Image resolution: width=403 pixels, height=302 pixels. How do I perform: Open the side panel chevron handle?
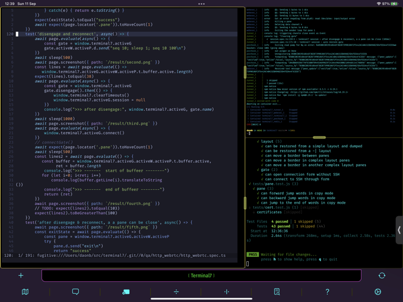(x=399, y=230)
